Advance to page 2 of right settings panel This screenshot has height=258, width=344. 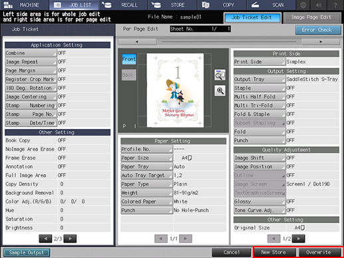tap(298, 239)
